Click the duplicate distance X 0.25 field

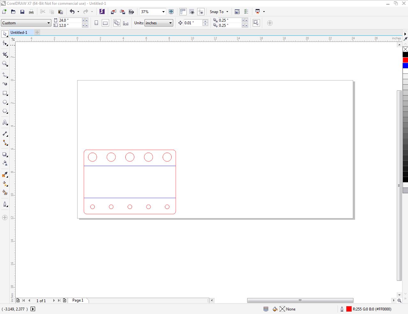[230, 20]
